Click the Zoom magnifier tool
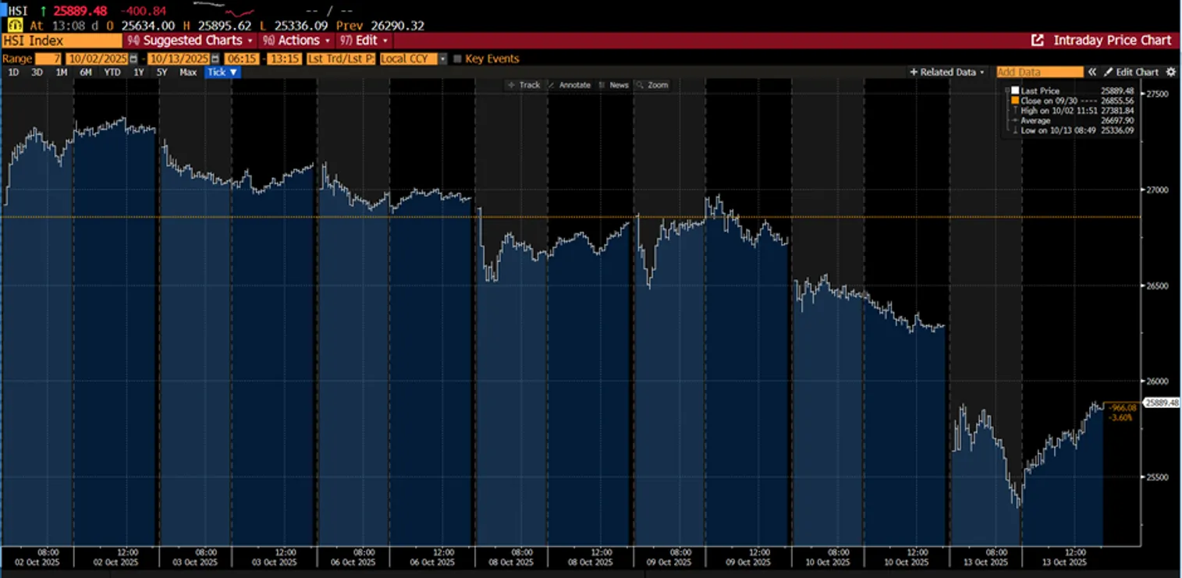This screenshot has height=578, width=1182. coord(652,85)
